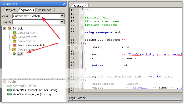Click 'string CLI::getWord ()' definition
The image size is (184, 104).
pos(105,40)
